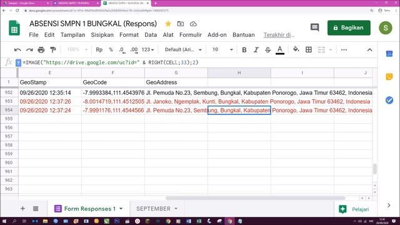Open SEPTEMBER tab dropdown arrow
The width and height of the screenshot is (400, 225).
click(176, 209)
